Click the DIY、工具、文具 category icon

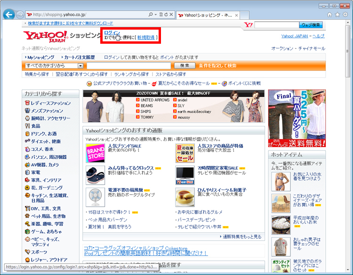[27, 208]
